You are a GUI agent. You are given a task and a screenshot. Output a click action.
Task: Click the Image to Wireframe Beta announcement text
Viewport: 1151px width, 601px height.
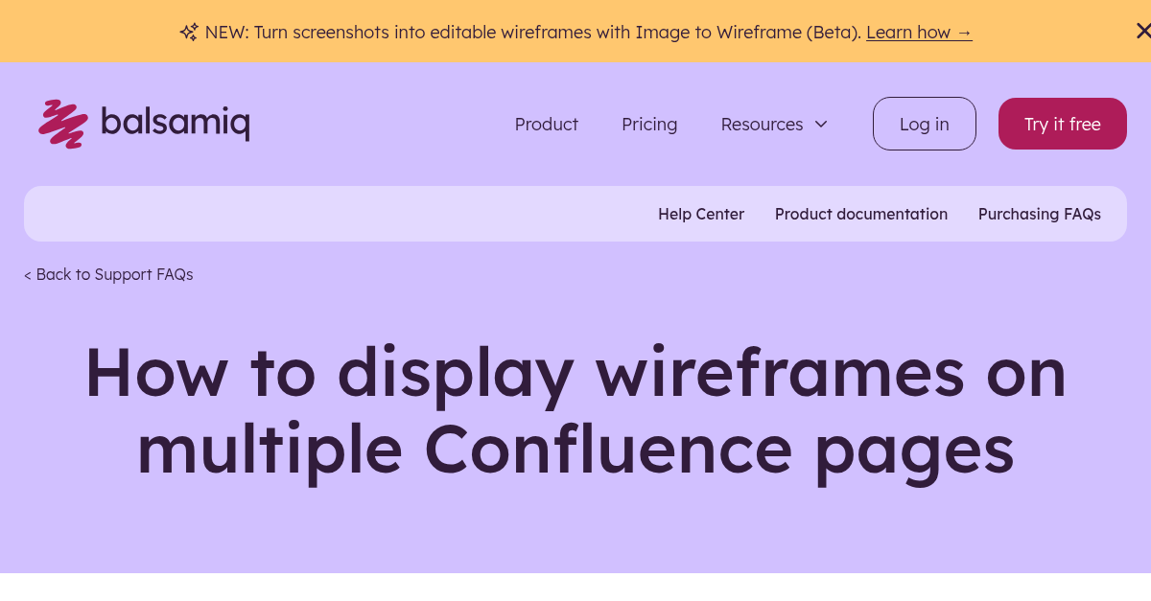(532, 32)
